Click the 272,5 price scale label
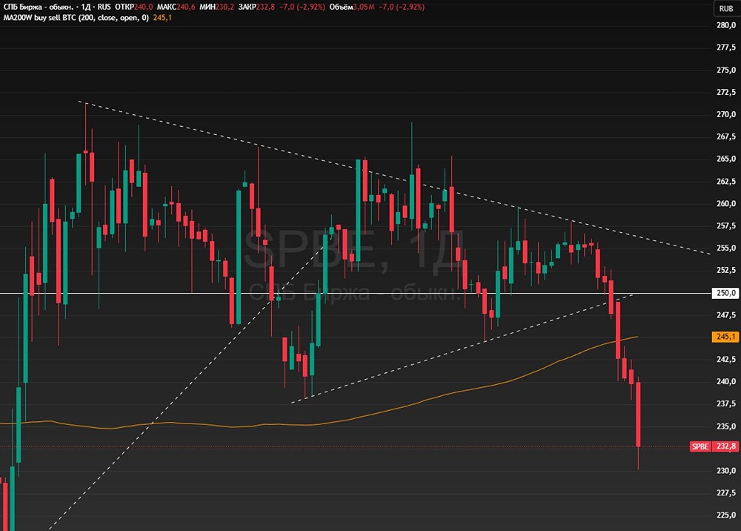Image resolution: width=741 pixels, height=531 pixels. tap(726, 92)
